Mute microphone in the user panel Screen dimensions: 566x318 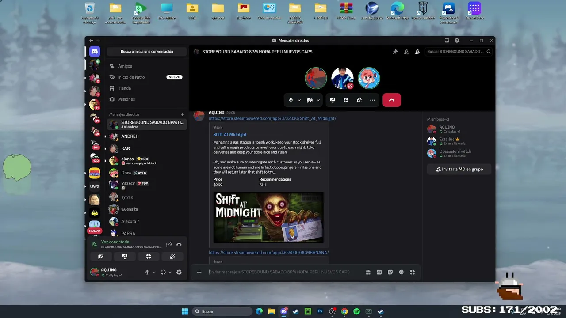click(x=147, y=273)
